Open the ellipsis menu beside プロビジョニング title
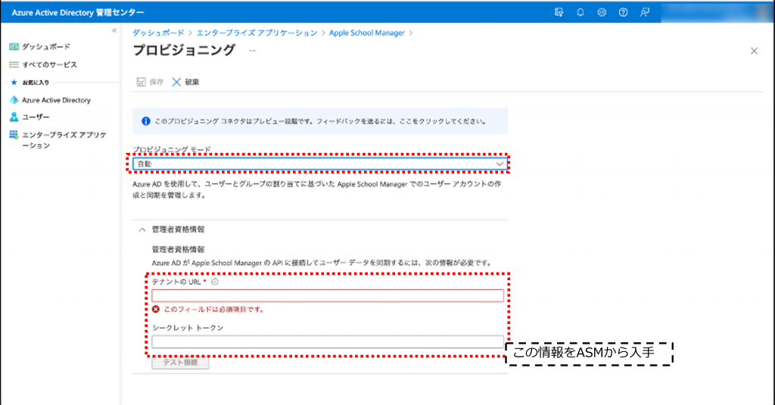Image resolution: width=775 pixels, height=405 pixels. pos(253,51)
